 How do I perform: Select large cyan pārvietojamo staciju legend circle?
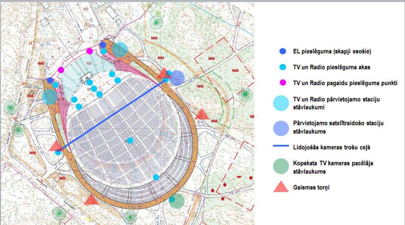[x=283, y=103]
